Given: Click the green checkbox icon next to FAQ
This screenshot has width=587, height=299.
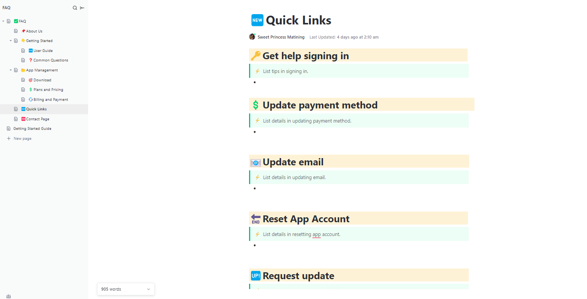Looking at the screenshot, I should coord(15,21).
